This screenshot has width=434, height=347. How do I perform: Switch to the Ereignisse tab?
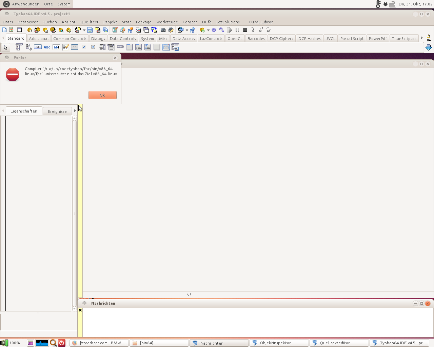pyautogui.click(x=57, y=111)
